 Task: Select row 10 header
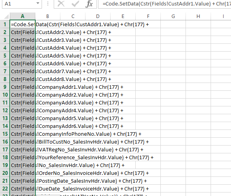[x=5, y=95]
